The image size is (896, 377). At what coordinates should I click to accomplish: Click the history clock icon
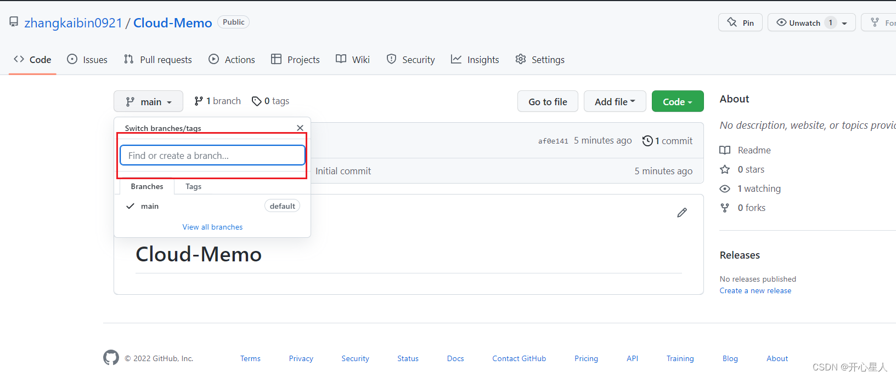[647, 141]
